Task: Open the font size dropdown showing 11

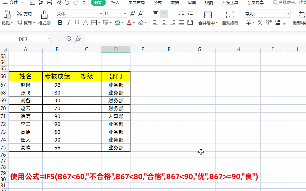Action: point(125,14)
